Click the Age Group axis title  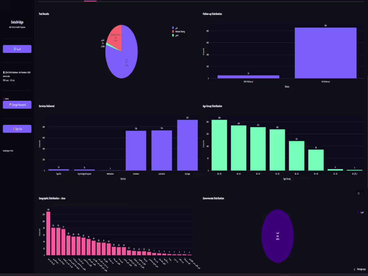tap(287, 179)
